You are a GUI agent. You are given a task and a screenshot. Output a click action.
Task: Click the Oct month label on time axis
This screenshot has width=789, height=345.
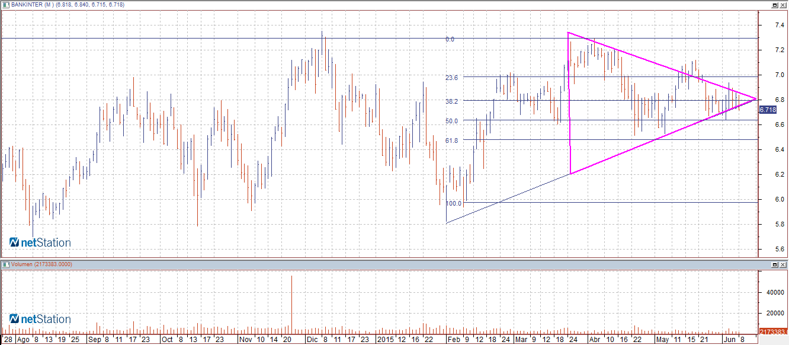[168, 340]
